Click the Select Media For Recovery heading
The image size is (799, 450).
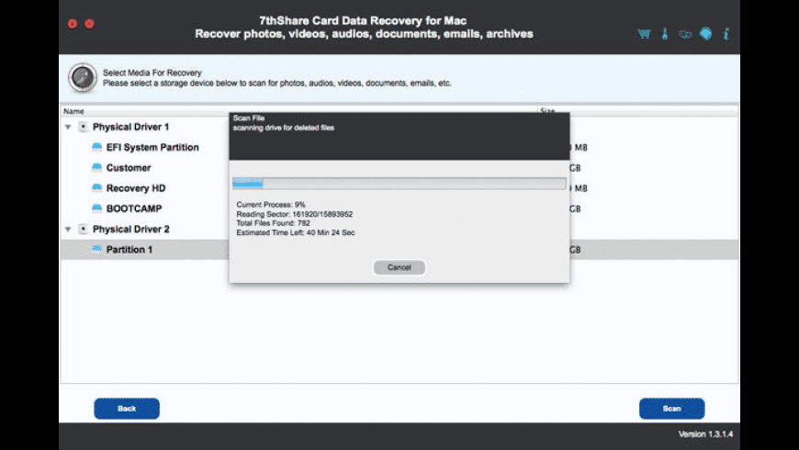[152, 73]
